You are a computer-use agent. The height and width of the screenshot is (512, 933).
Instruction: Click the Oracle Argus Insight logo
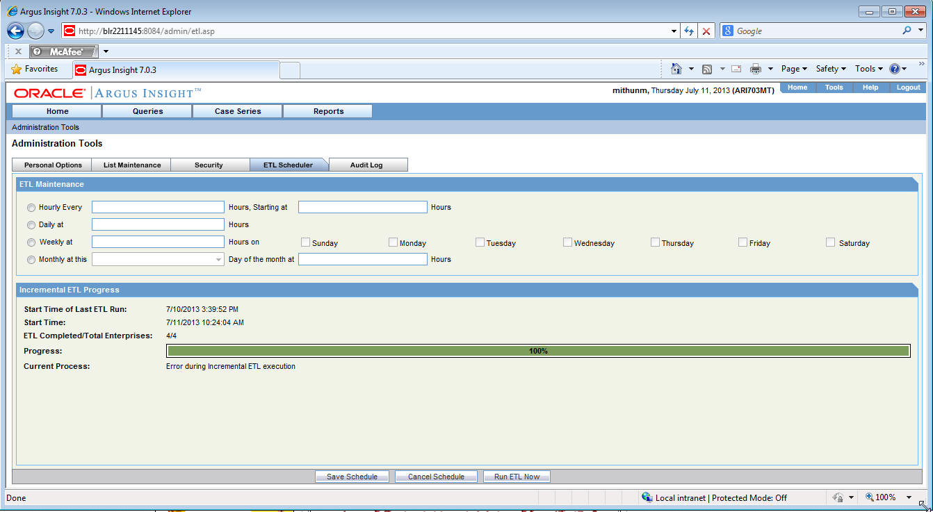coord(108,93)
